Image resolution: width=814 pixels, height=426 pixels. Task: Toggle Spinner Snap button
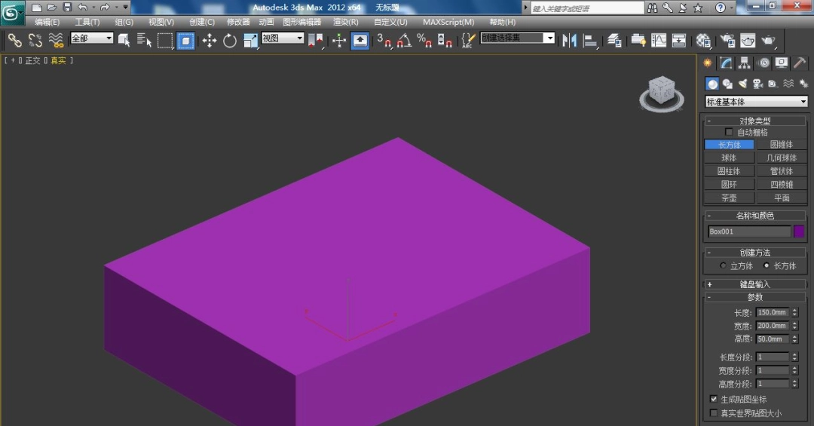point(445,40)
